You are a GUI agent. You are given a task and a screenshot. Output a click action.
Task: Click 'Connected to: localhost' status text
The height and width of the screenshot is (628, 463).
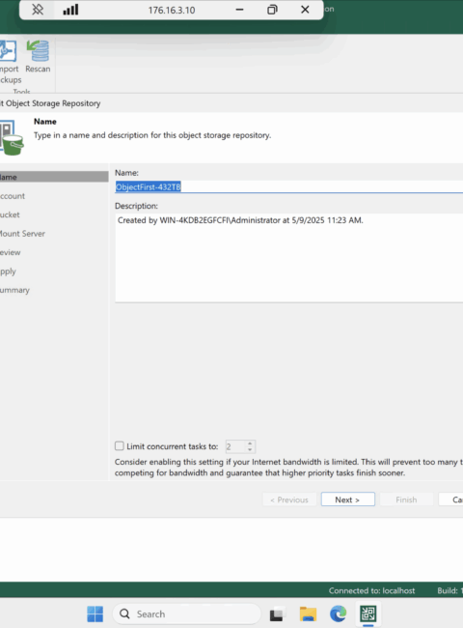(x=371, y=590)
